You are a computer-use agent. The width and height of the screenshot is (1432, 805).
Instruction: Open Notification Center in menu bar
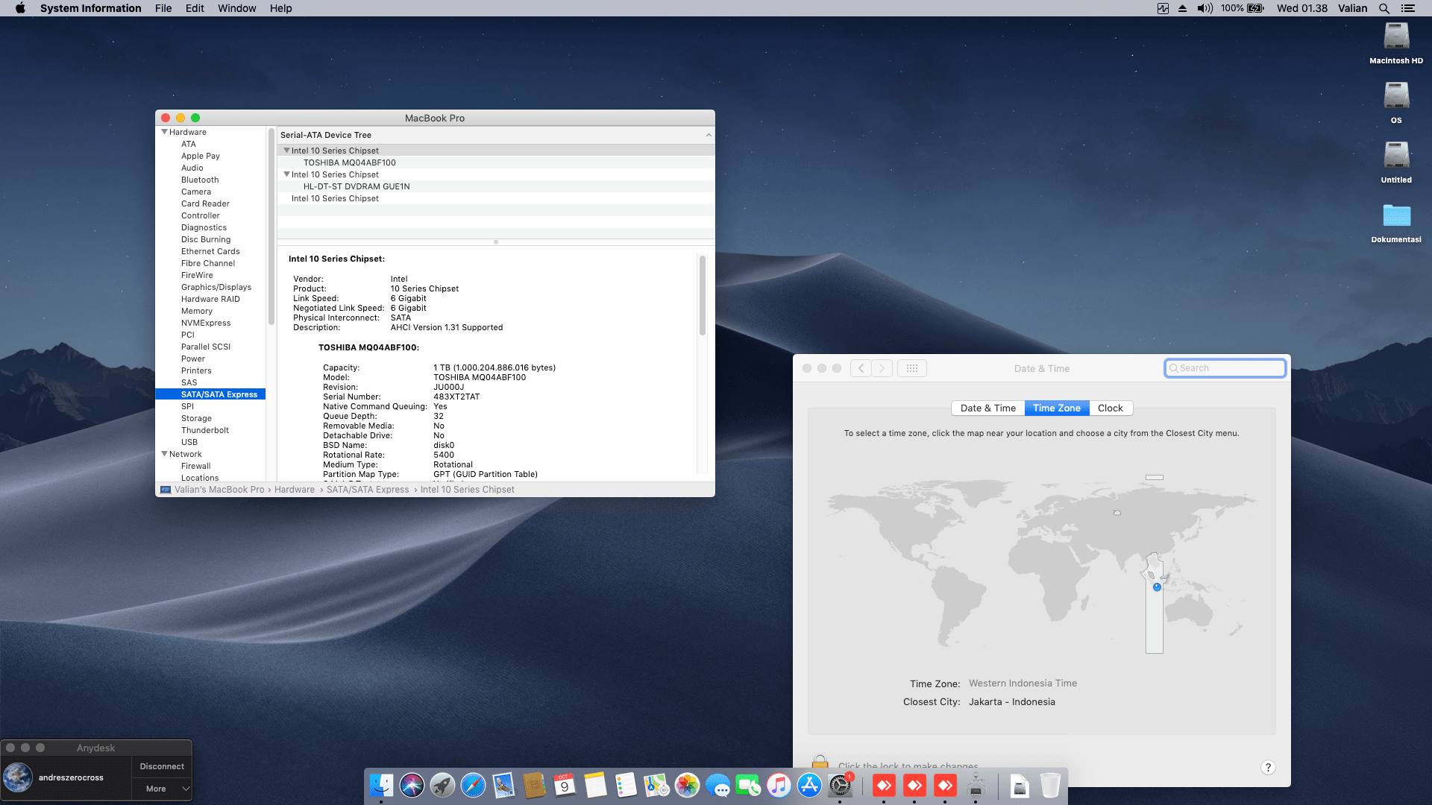tap(1408, 8)
